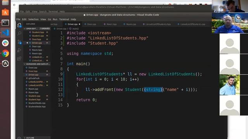Select the Driver.cpp editor tab

point(72,24)
